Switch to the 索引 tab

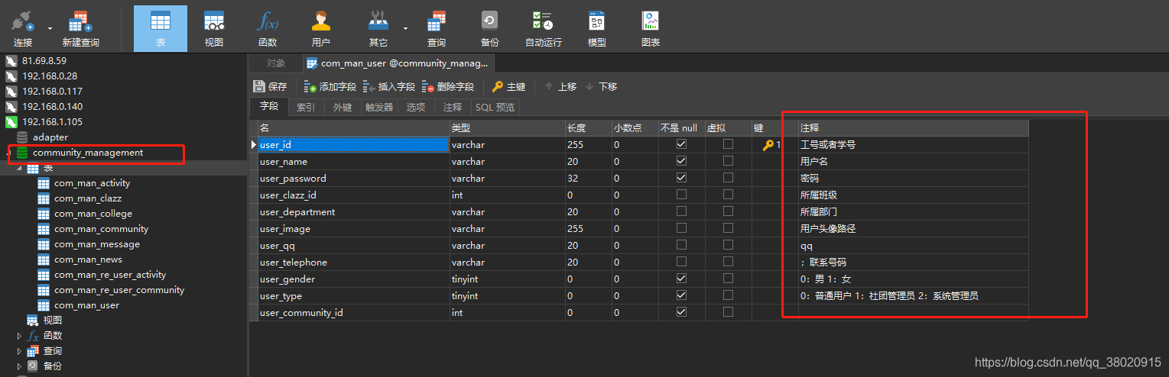pyautogui.click(x=306, y=108)
